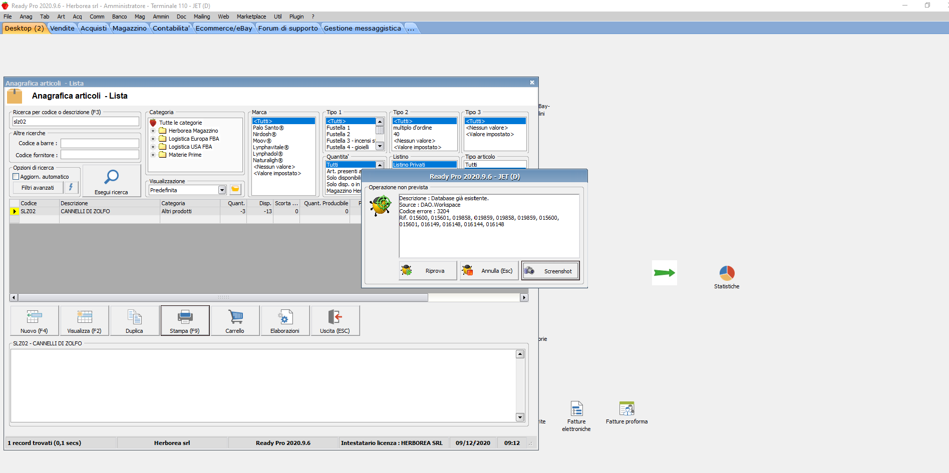The width and height of the screenshot is (949, 473).
Task: Click the lightning bolt filter icon
Action: click(x=71, y=187)
